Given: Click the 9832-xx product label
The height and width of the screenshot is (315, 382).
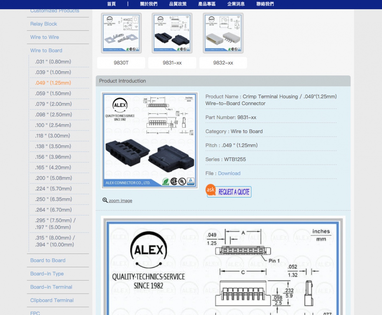Looking at the screenshot, I should click(x=223, y=63).
